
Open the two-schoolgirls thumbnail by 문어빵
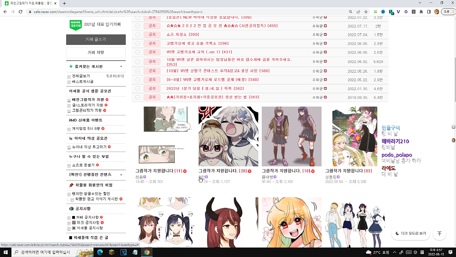292,136
